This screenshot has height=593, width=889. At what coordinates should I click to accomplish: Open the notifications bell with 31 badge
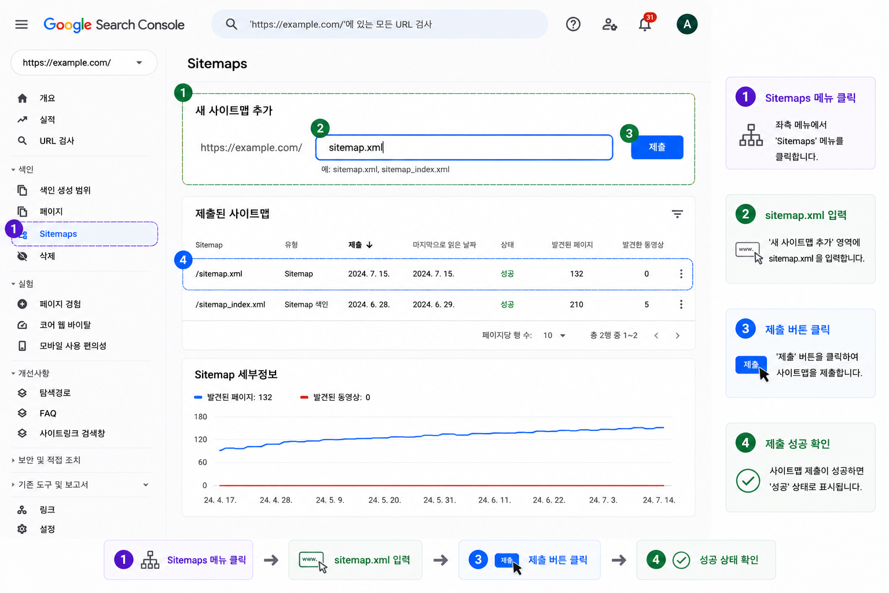click(645, 24)
